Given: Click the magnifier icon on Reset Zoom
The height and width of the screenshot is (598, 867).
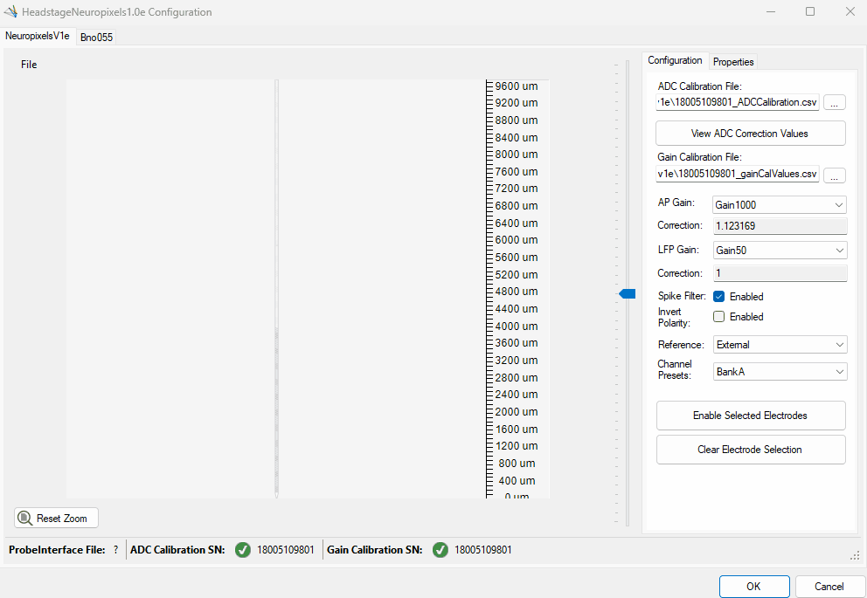Looking at the screenshot, I should 25,519.
